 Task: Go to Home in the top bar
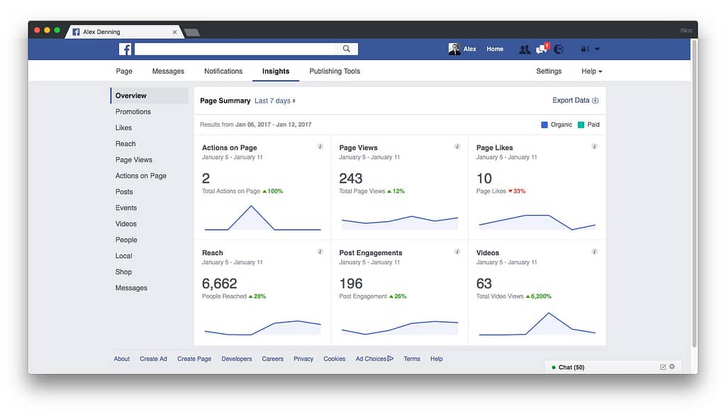click(495, 49)
